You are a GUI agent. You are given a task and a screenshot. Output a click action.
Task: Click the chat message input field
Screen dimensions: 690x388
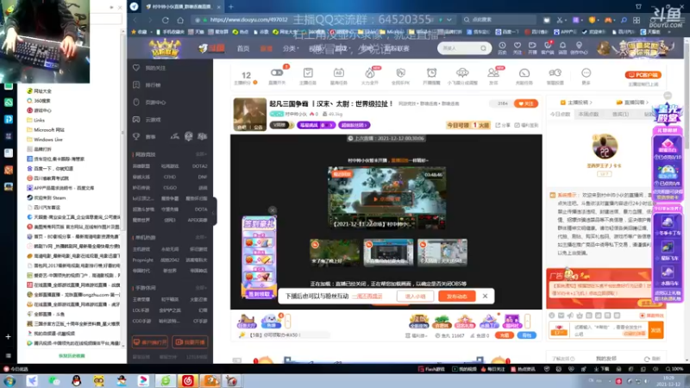[x=610, y=330]
